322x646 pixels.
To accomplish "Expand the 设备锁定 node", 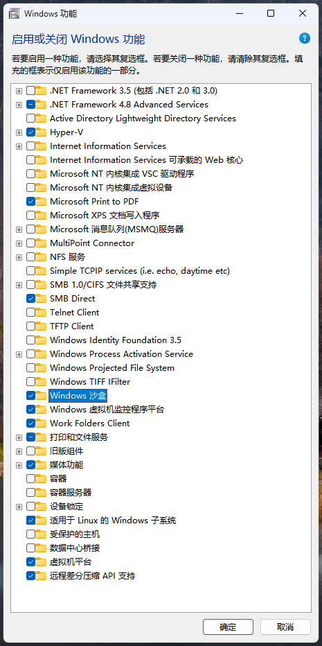I will pos(19,507).
